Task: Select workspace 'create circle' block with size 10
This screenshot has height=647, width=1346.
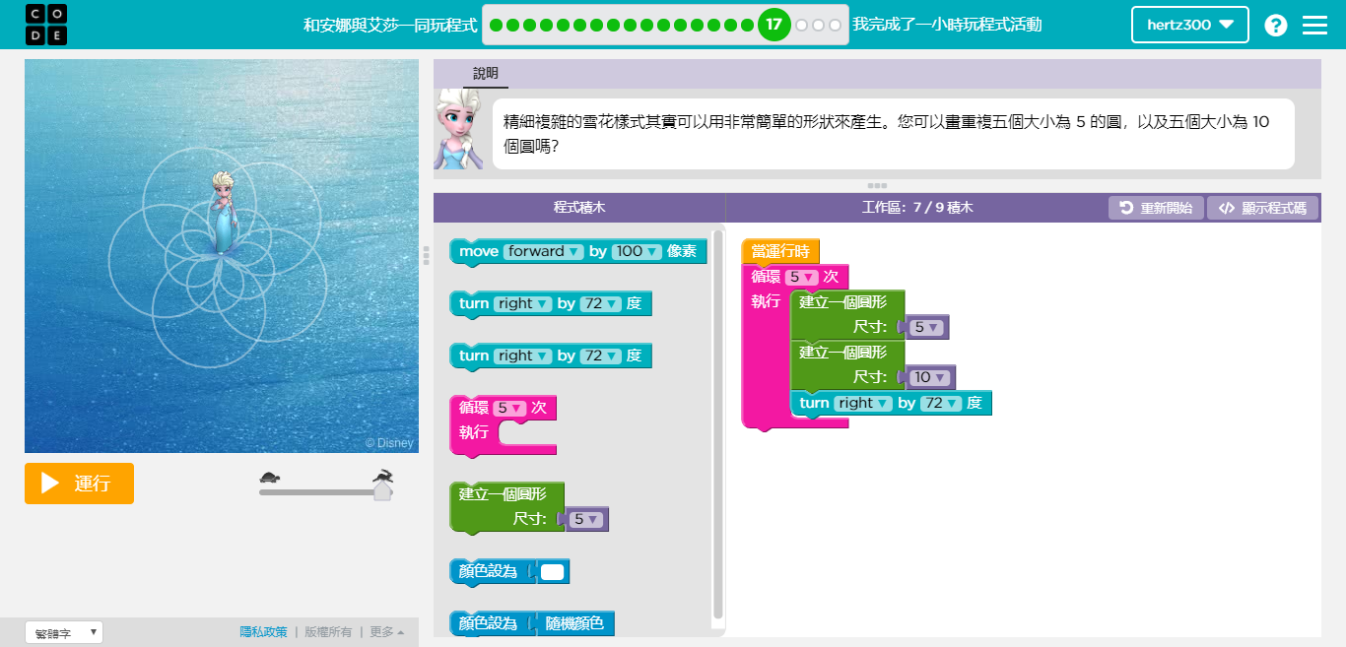Action: coord(847,364)
